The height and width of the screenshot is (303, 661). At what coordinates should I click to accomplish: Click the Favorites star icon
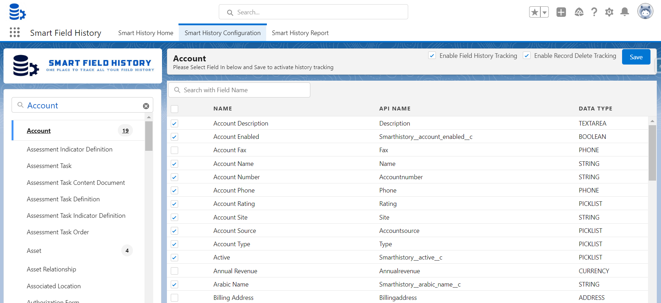point(534,12)
